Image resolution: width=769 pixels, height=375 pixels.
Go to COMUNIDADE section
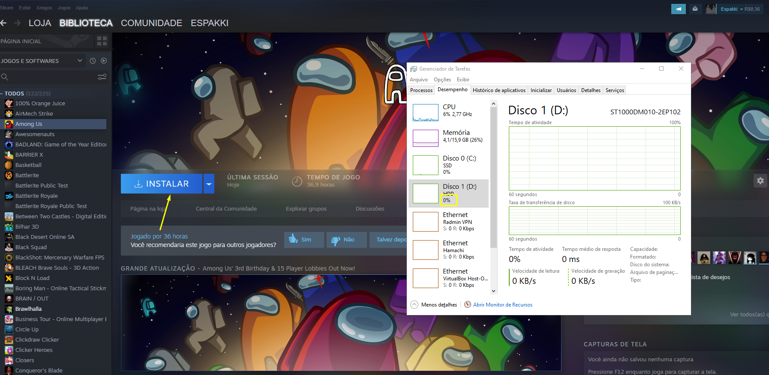[151, 23]
